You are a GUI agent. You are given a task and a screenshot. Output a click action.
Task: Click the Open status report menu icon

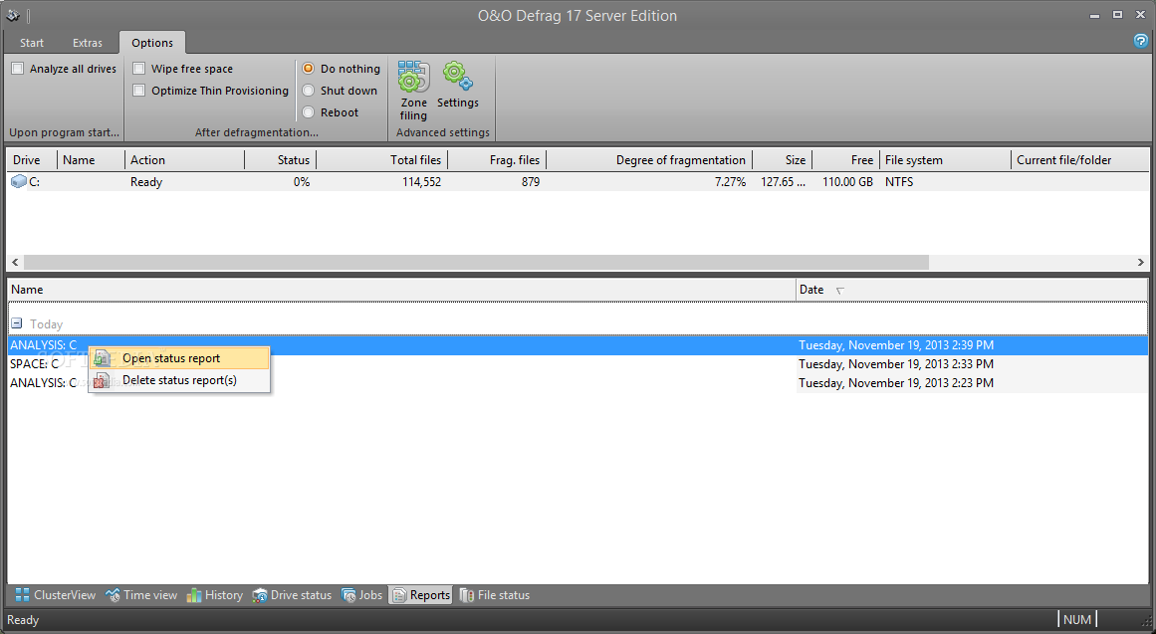[x=103, y=358]
